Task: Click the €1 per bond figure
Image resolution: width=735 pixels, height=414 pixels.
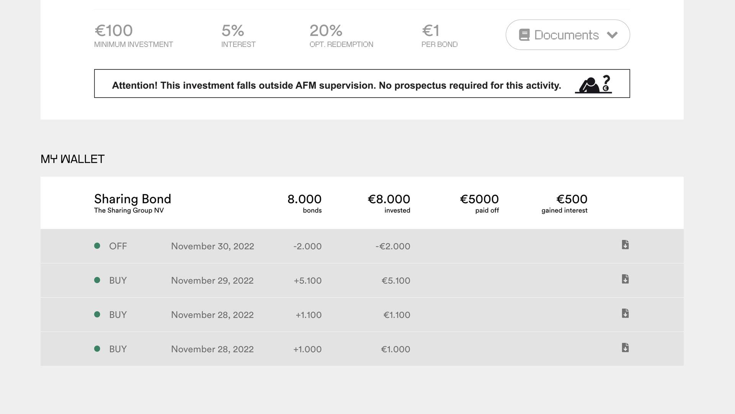Action: pos(431,31)
